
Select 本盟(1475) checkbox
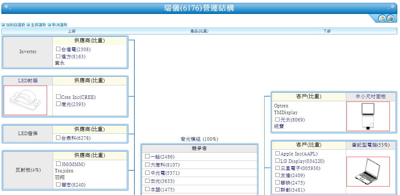click(x=147, y=189)
